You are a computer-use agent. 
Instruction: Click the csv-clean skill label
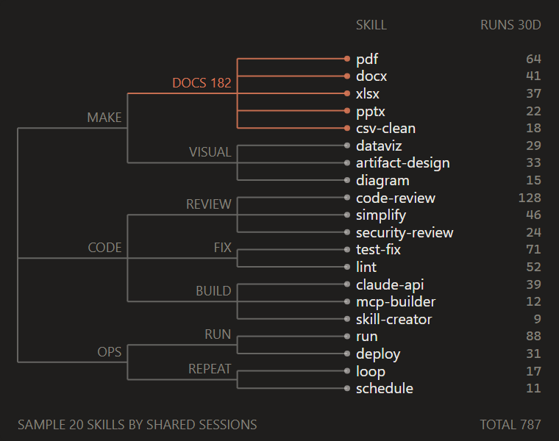pyautogui.click(x=385, y=128)
